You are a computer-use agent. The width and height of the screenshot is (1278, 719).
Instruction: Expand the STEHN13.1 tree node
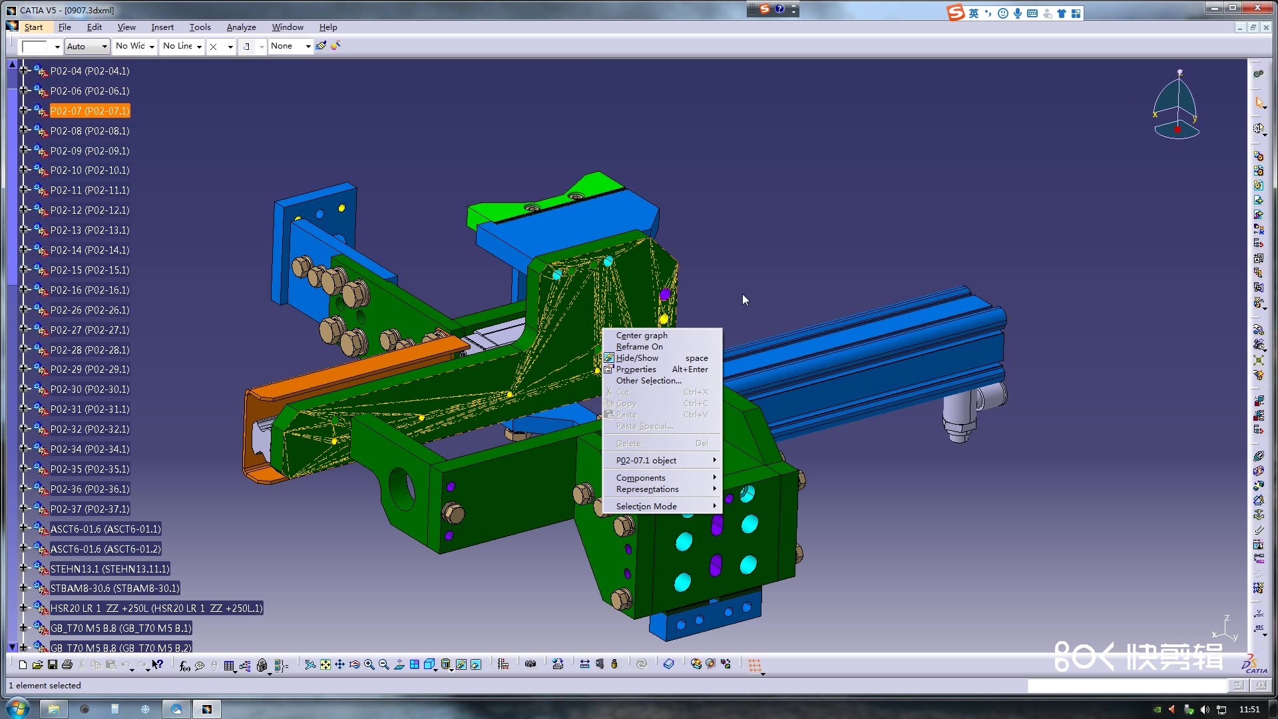23,568
